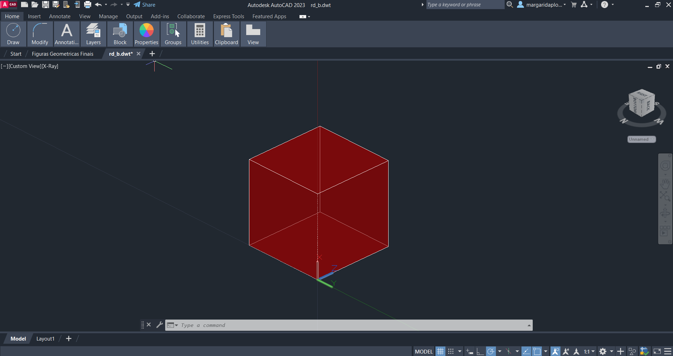The height and width of the screenshot is (356, 673).
Task: Click the Undo arrow icon
Action: click(x=98, y=5)
